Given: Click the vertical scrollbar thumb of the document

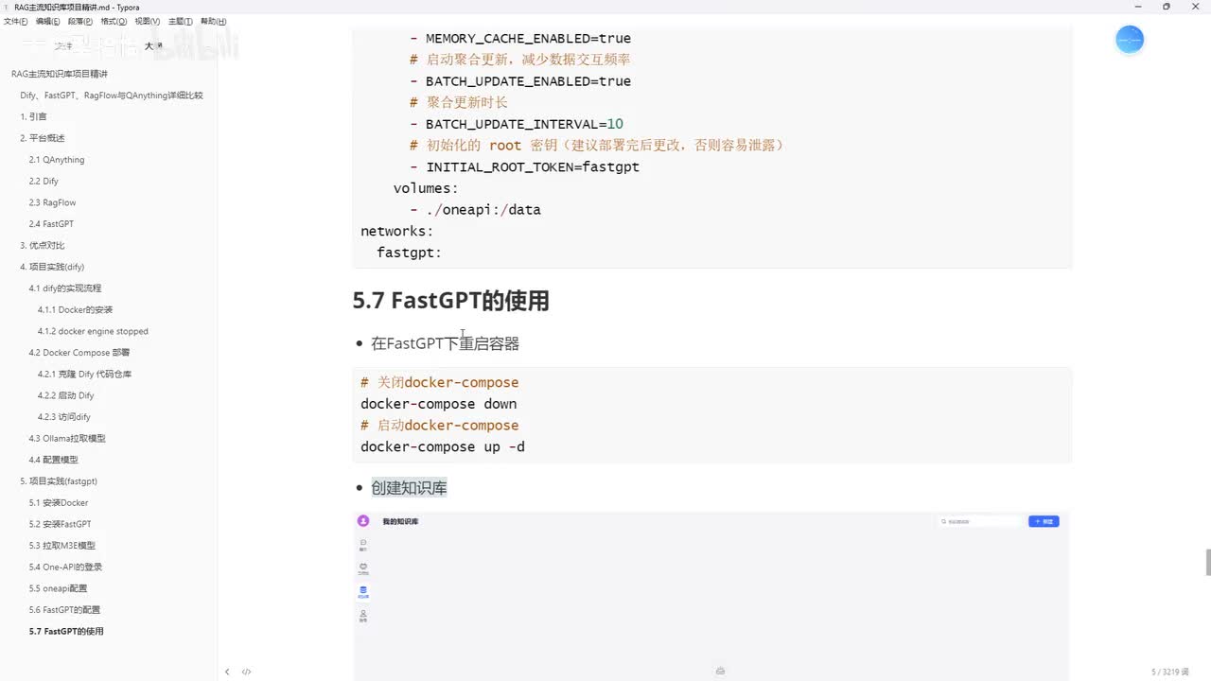Looking at the screenshot, I should (1208, 562).
